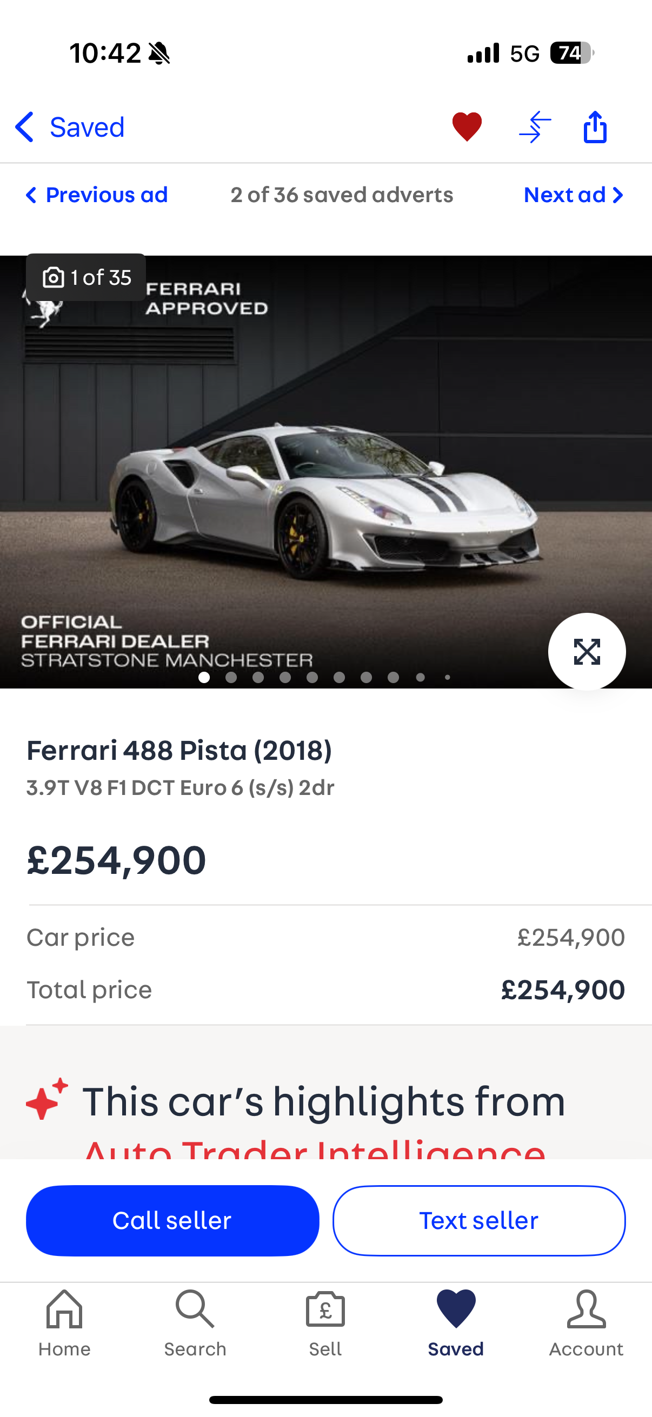
Task: Open the share sheet icon
Action: pyautogui.click(x=595, y=126)
